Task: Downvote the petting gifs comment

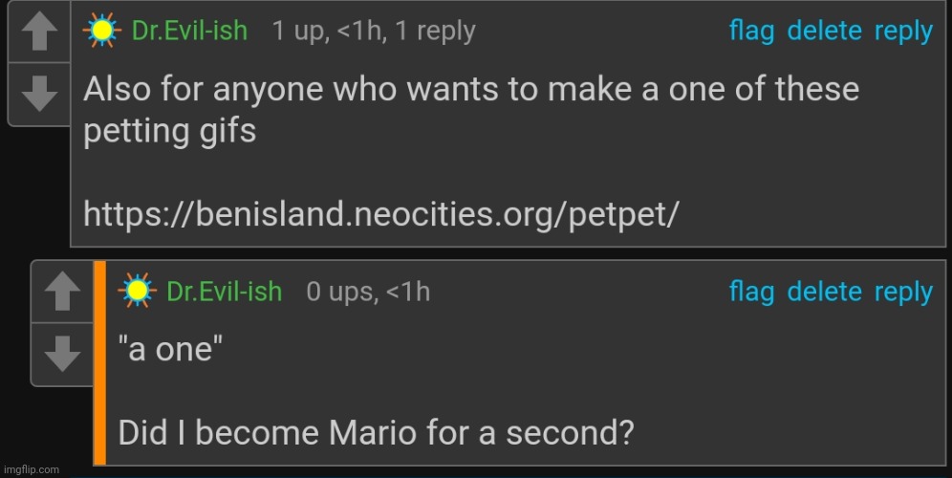Action: tap(39, 94)
